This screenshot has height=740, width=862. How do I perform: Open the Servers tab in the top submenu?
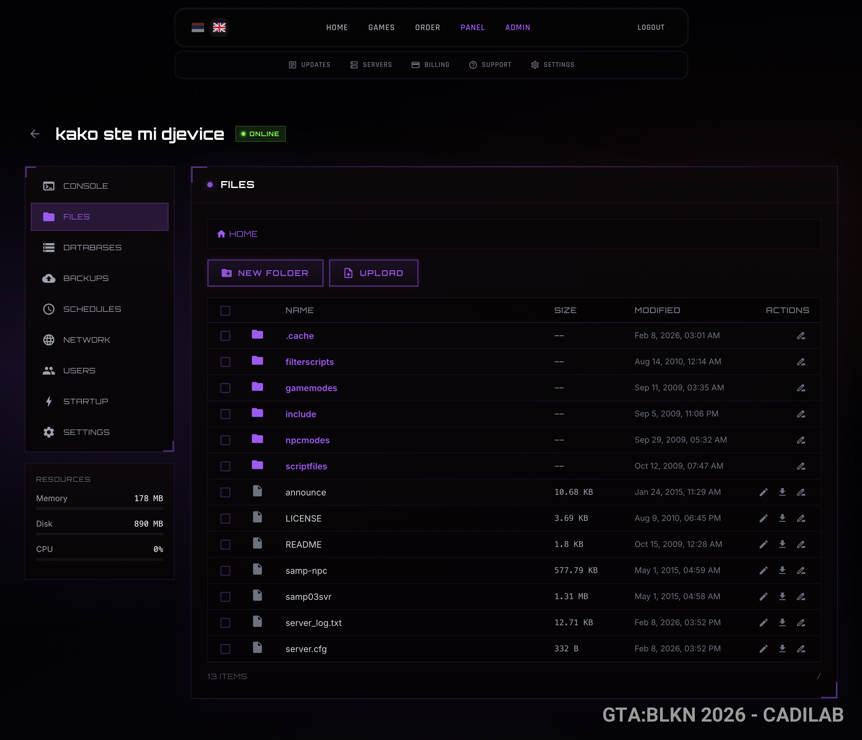coord(371,65)
